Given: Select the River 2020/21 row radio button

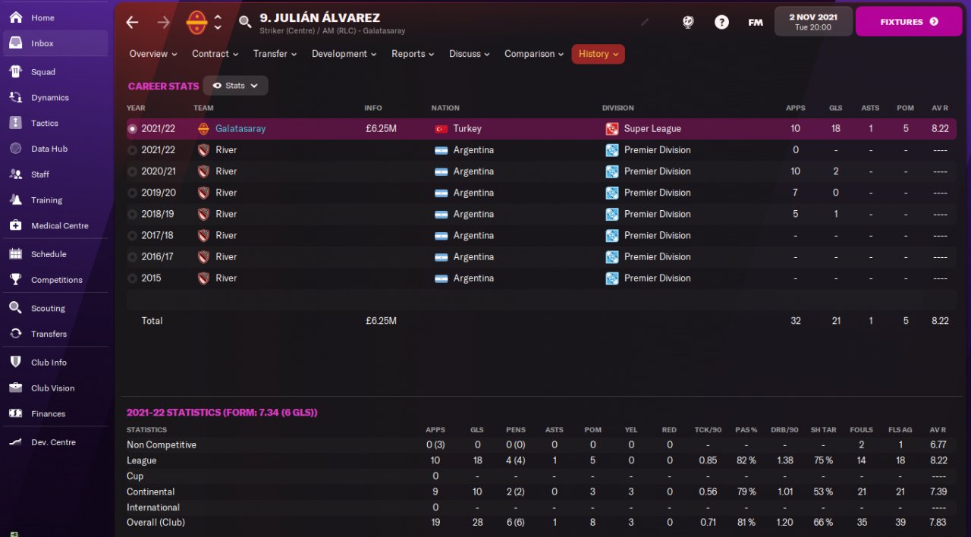Looking at the screenshot, I should [133, 171].
